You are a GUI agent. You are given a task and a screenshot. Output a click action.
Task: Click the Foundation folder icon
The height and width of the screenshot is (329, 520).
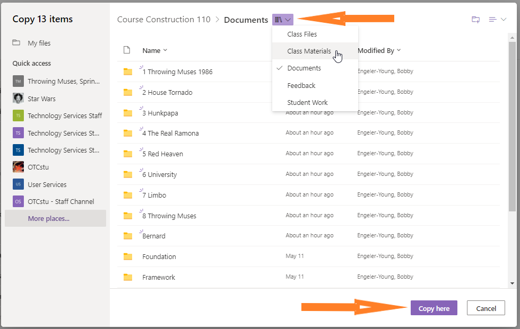pos(128,256)
